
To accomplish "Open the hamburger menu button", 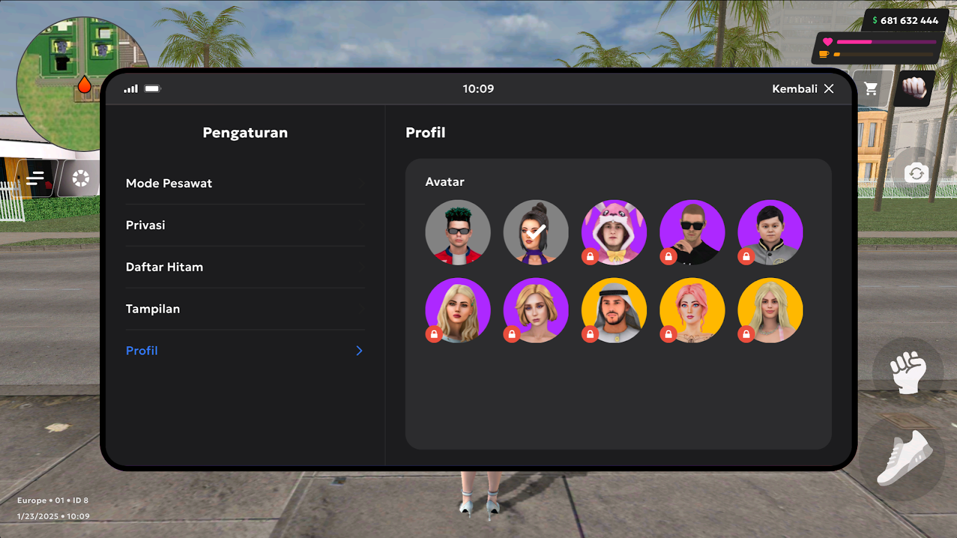I will pyautogui.click(x=36, y=178).
